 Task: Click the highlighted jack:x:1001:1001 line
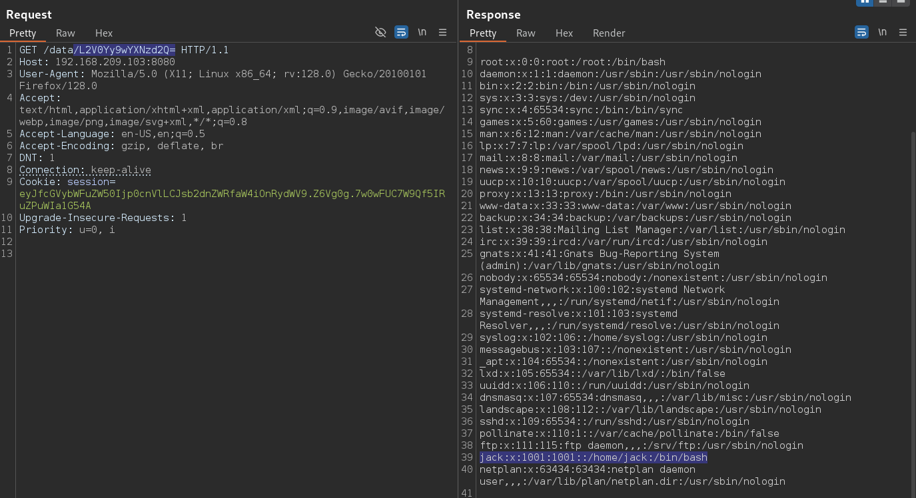(594, 457)
